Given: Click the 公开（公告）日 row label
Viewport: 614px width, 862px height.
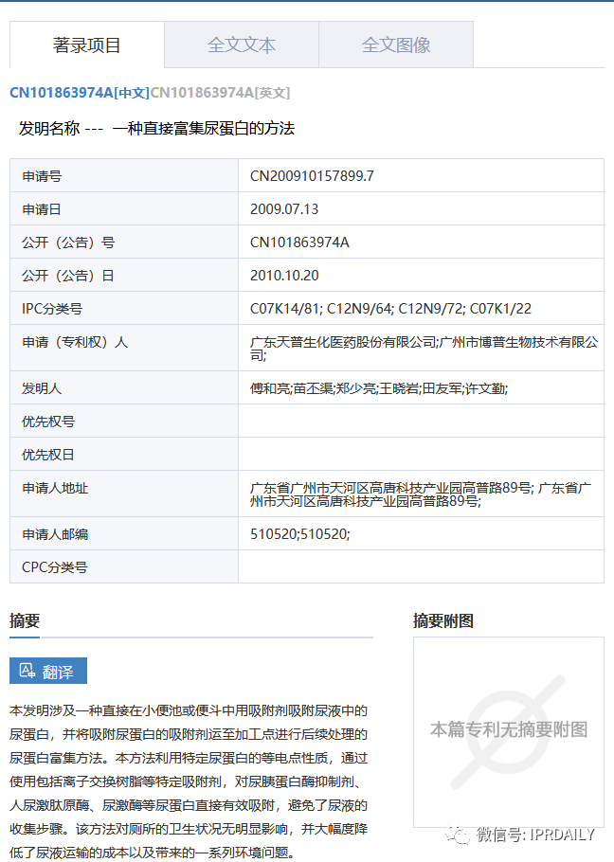Looking at the screenshot, I should tap(67, 276).
